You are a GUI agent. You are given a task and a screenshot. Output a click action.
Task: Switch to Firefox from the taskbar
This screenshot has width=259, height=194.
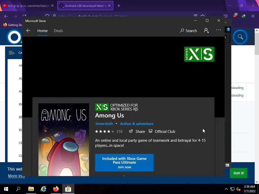pyautogui.click(x=56, y=189)
